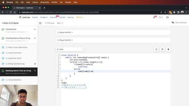Open the Chrome File menu
Viewport: 189px width, 106px height.
[17, 2]
